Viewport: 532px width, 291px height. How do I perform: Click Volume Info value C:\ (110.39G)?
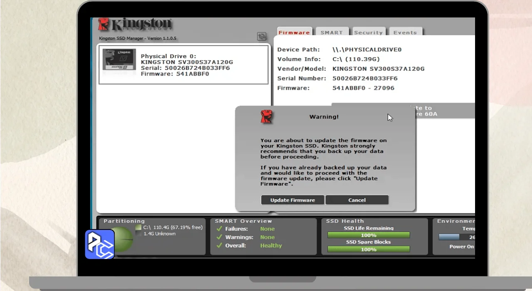pyautogui.click(x=356, y=59)
